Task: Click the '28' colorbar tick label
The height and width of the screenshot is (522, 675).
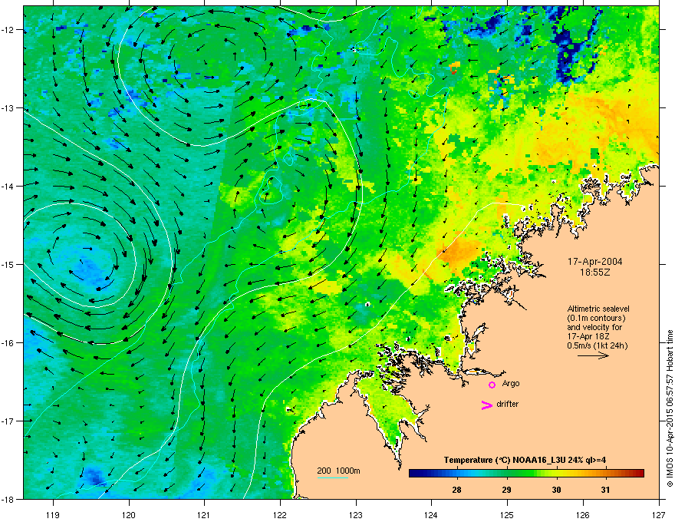Action: pos(456,490)
